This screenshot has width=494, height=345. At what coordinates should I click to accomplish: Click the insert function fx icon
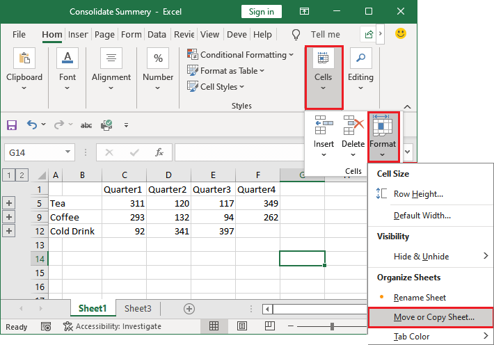click(159, 152)
